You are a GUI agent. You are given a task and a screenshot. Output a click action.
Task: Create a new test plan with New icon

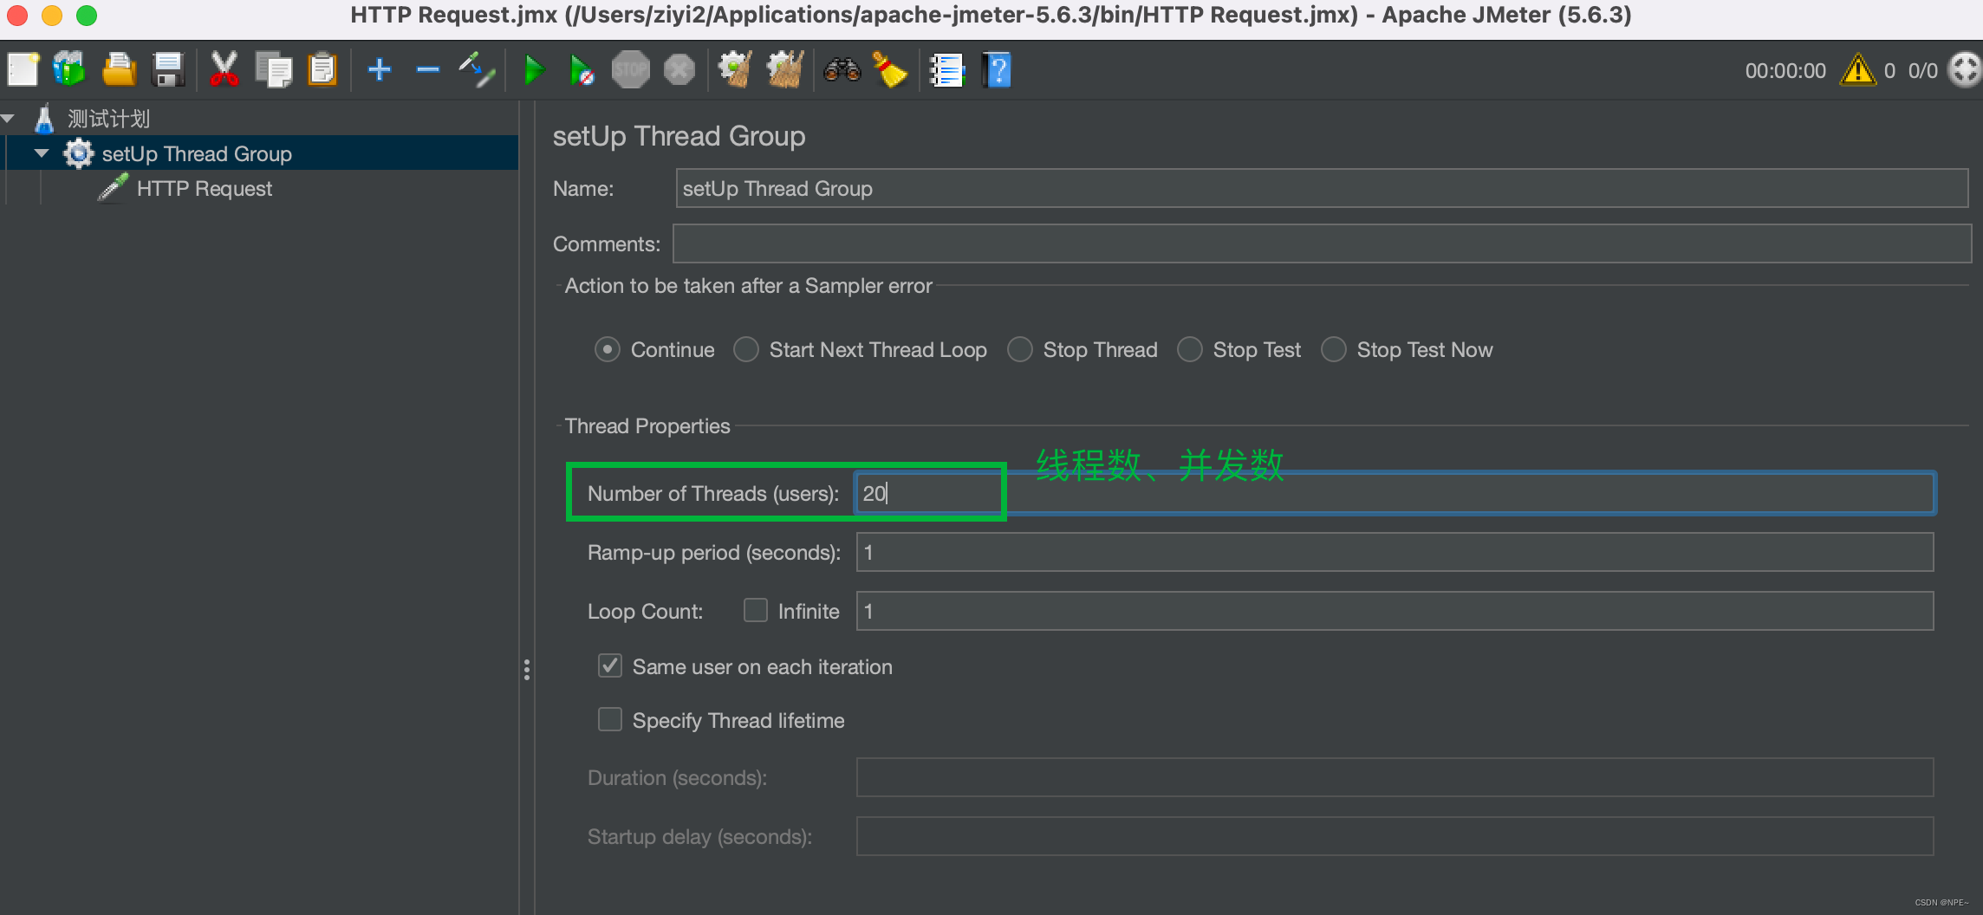(x=23, y=70)
